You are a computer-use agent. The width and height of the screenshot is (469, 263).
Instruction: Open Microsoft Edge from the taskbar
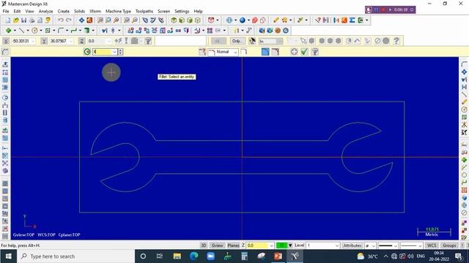[193, 256]
